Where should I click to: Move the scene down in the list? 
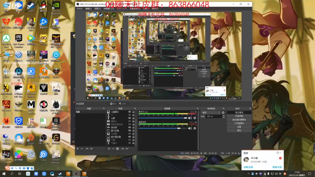(91, 149)
